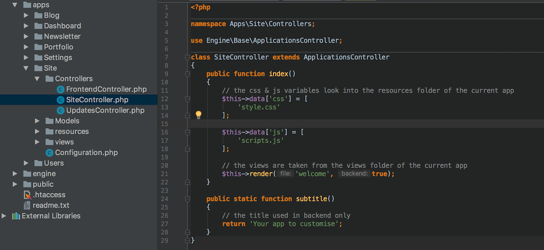
Task: Click the resources folder icon
Action: pyautogui.click(x=49, y=131)
